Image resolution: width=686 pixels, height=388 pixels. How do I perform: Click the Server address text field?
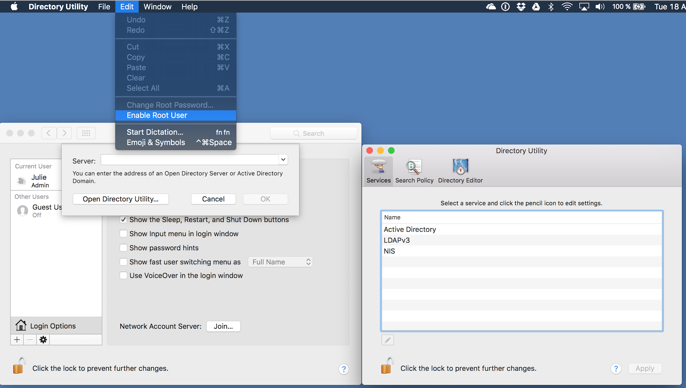point(190,160)
